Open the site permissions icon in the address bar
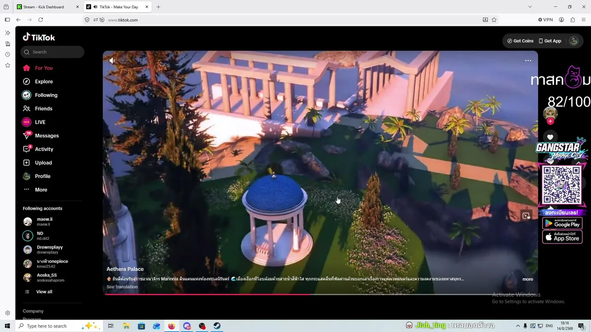The width and height of the screenshot is (591, 332). (x=96, y=20)
